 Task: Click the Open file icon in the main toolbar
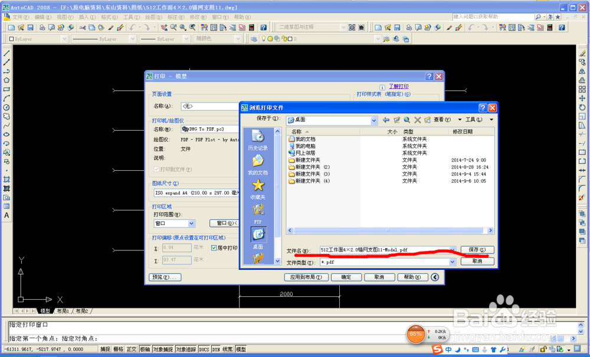pyautogui.click(x=21, y=28)
